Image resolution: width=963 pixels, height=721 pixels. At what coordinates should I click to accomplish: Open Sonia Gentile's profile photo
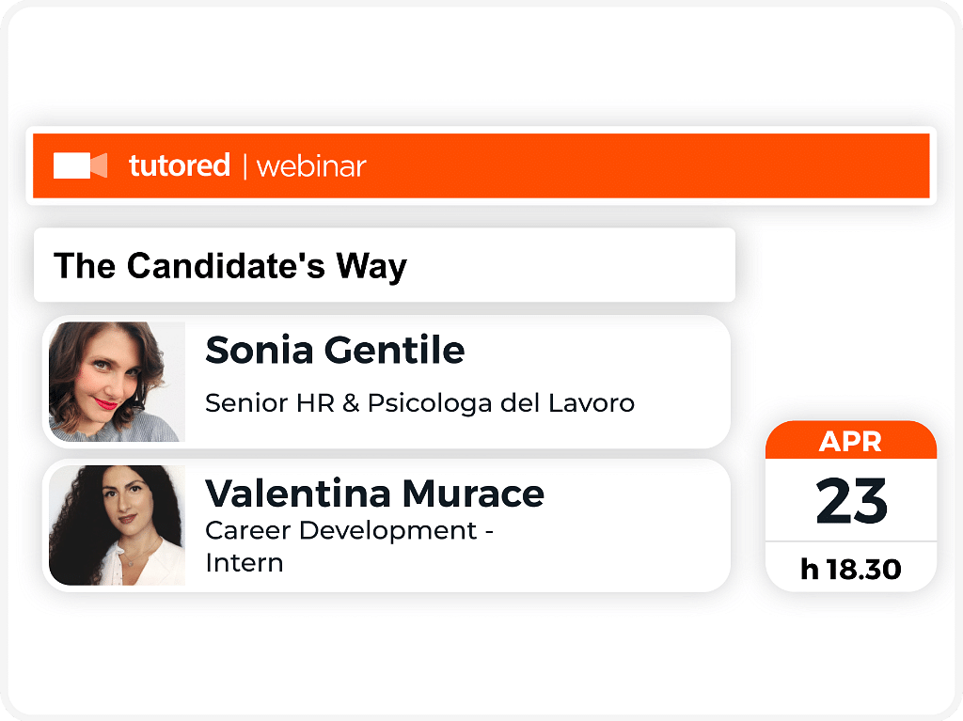tap(117, 382)
